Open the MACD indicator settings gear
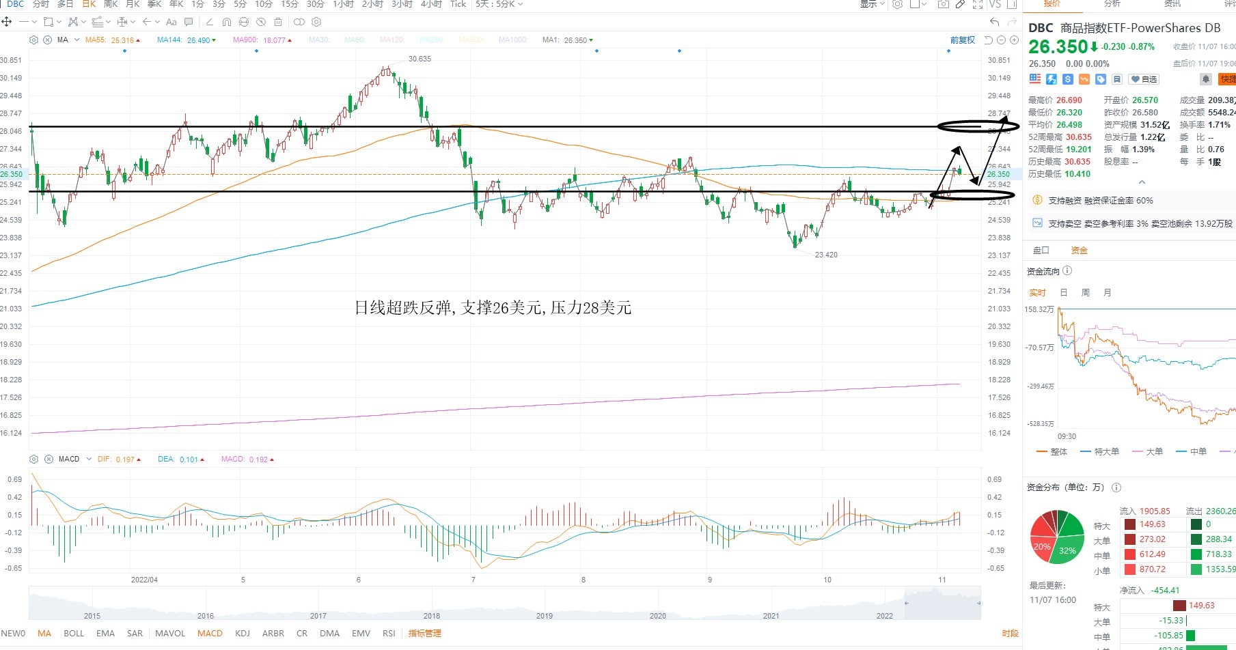 pos(33,459)
